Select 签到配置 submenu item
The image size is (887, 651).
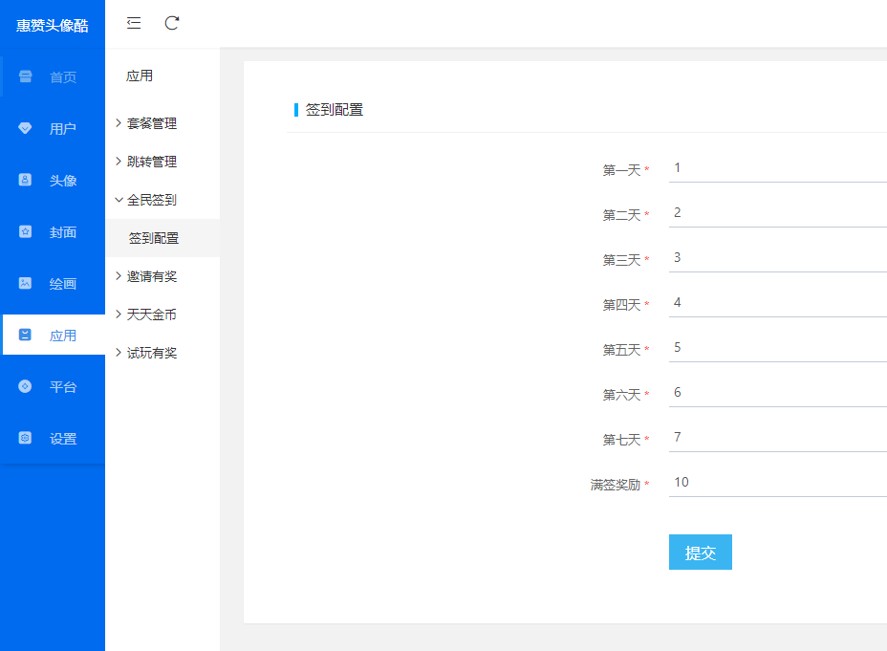[162, 238]
